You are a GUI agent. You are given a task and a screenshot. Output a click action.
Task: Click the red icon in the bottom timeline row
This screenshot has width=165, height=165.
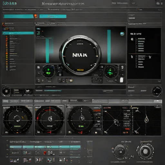coord(45,153)
